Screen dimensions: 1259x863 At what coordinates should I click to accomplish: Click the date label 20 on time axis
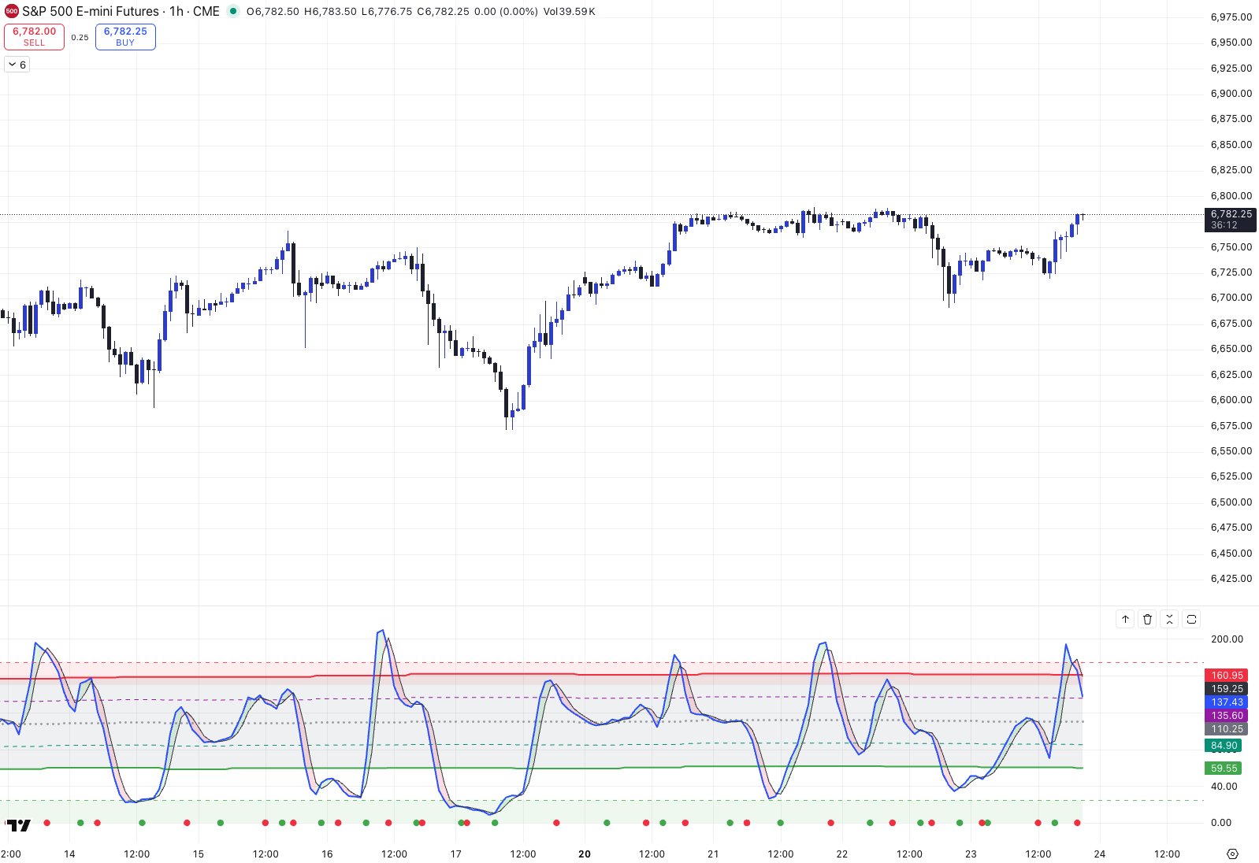585,854
